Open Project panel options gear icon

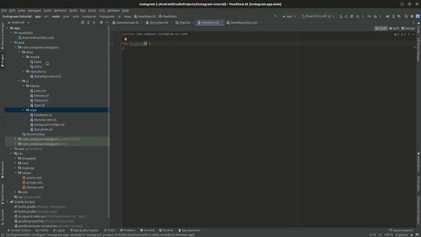[x=101, y=22]
